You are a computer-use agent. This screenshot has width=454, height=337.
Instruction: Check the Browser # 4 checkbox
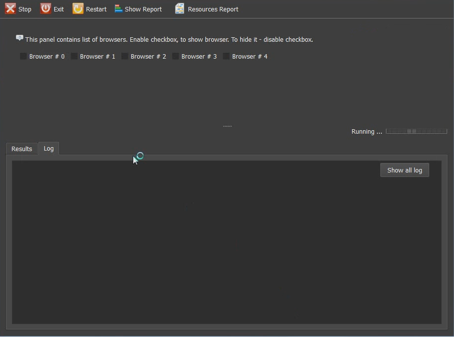pos(226,56)
